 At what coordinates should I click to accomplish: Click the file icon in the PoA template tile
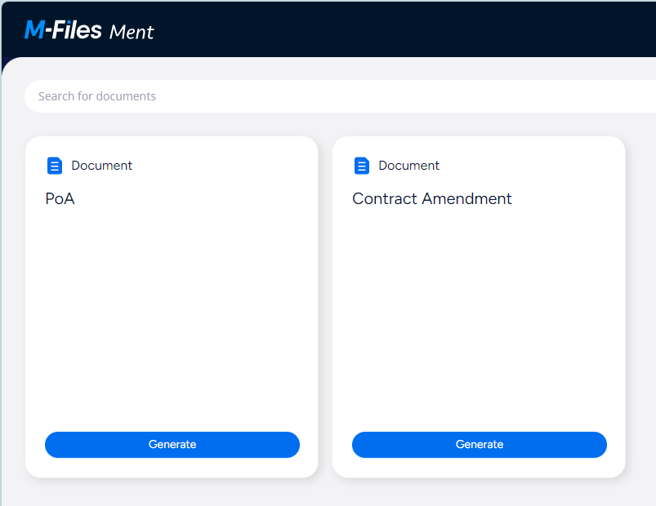coord(55,165)
